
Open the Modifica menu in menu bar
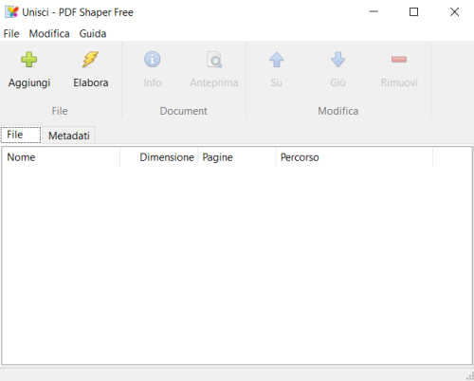point(49,33)
